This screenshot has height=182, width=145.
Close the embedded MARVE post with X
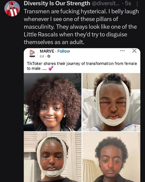point(134,51)
